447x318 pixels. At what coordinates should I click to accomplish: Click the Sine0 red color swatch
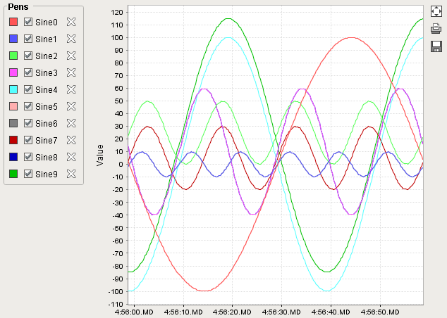[13, 22]
